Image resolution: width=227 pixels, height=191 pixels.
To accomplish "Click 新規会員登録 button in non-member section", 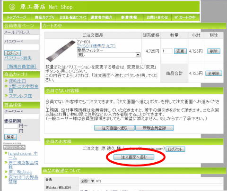I will click(155, 128).
